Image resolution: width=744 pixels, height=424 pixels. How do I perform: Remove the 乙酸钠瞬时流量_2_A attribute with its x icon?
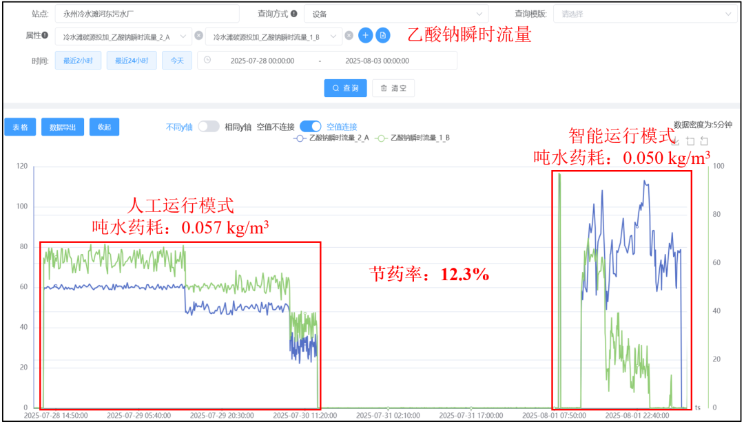click(x=198, y=36)
